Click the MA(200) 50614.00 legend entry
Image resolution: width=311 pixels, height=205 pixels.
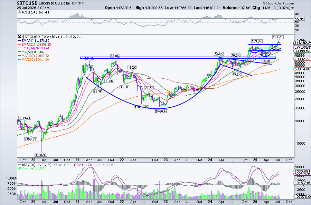coord(33,60)
